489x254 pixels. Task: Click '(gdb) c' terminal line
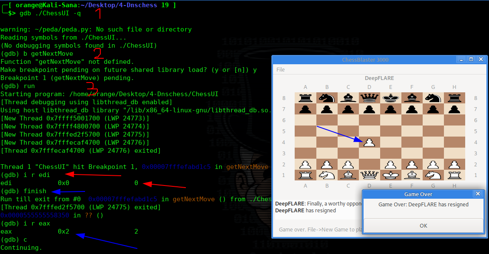tap(14, 240)
